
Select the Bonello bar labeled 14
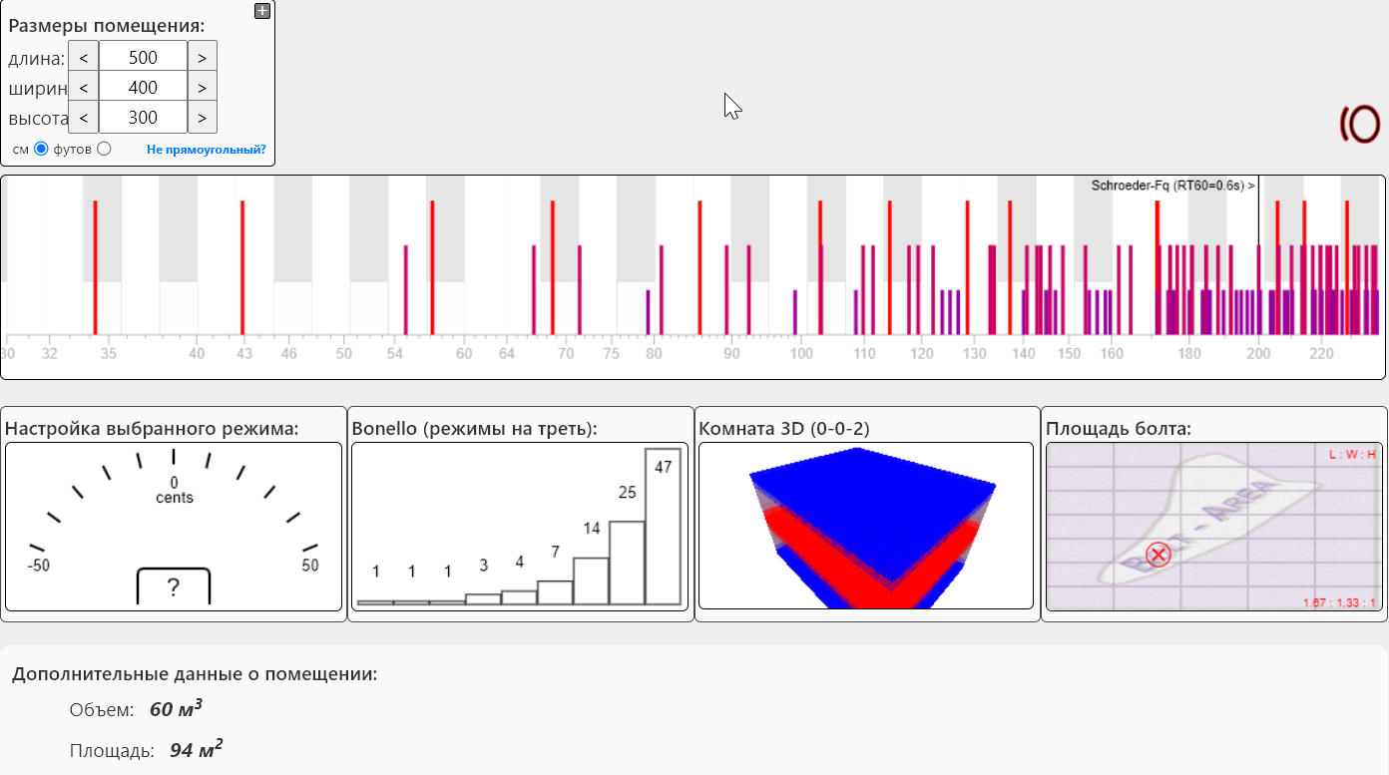592,581
